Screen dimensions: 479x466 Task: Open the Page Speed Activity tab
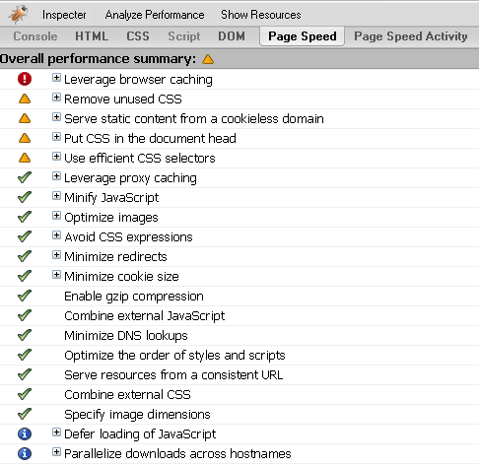(411, 36)
